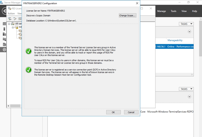The width and height of the screenshot is (202, 137).
Task: Open the View menu in Server Manager
Action: 184,11
